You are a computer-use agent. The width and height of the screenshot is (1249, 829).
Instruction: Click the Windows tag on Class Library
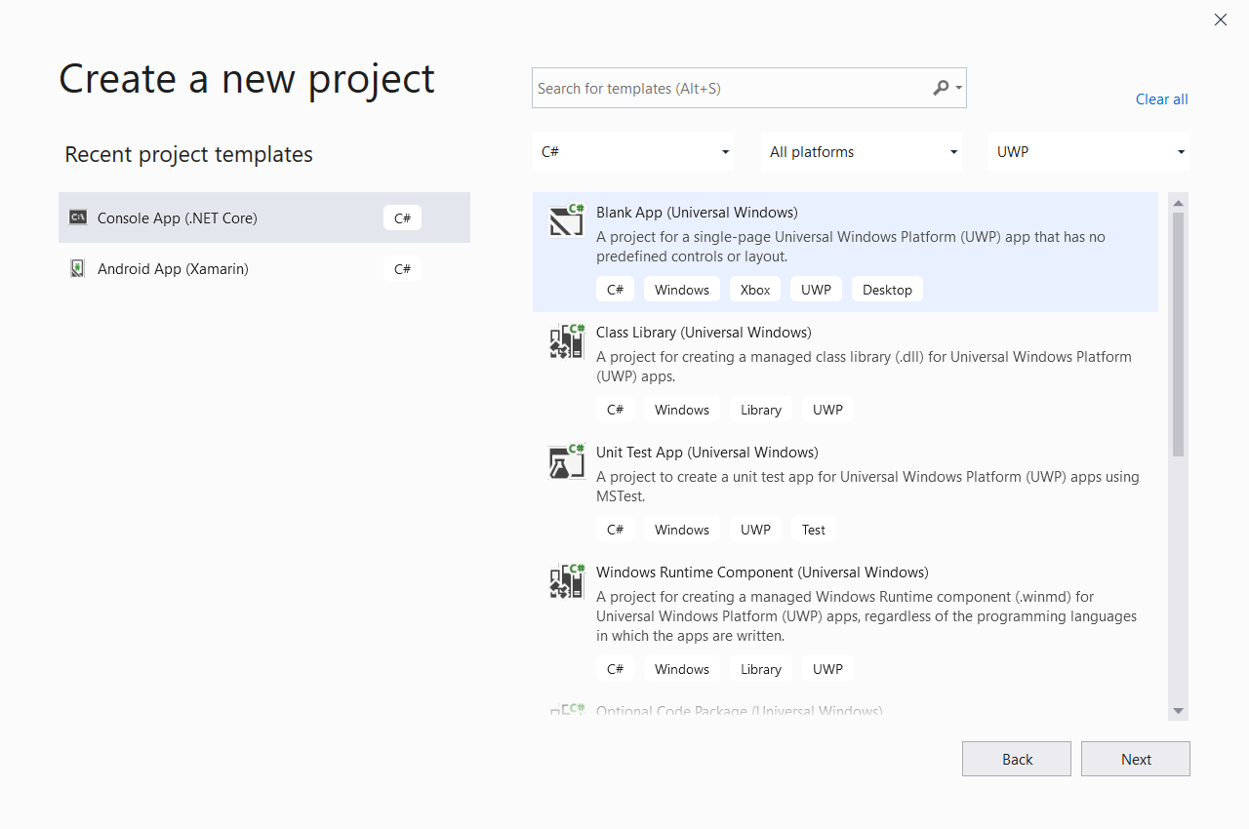(682, 410)
